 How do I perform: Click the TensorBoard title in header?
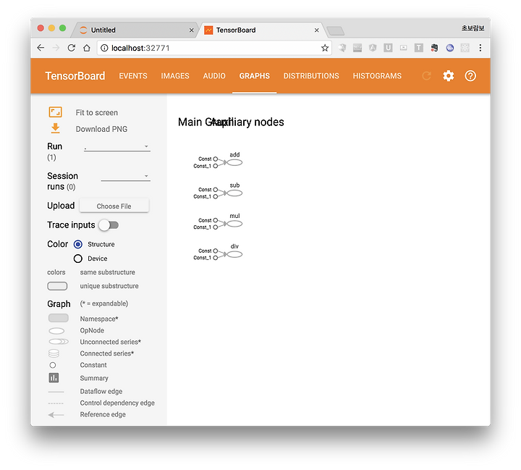75,76
